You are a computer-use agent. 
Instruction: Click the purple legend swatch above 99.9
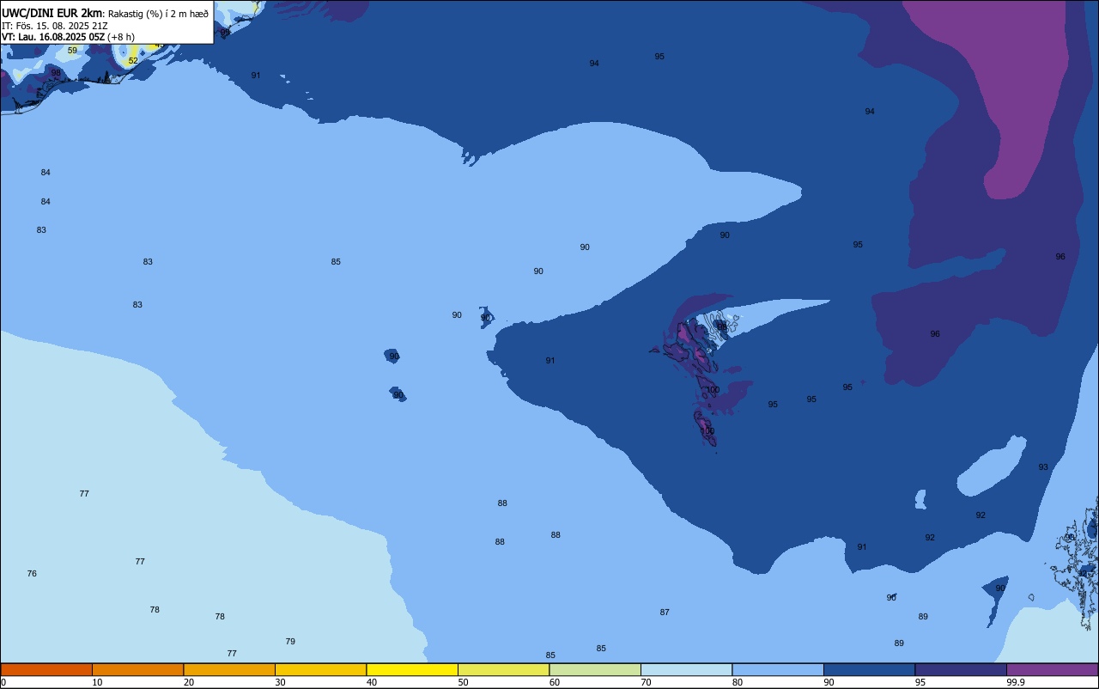point(1052,669)
